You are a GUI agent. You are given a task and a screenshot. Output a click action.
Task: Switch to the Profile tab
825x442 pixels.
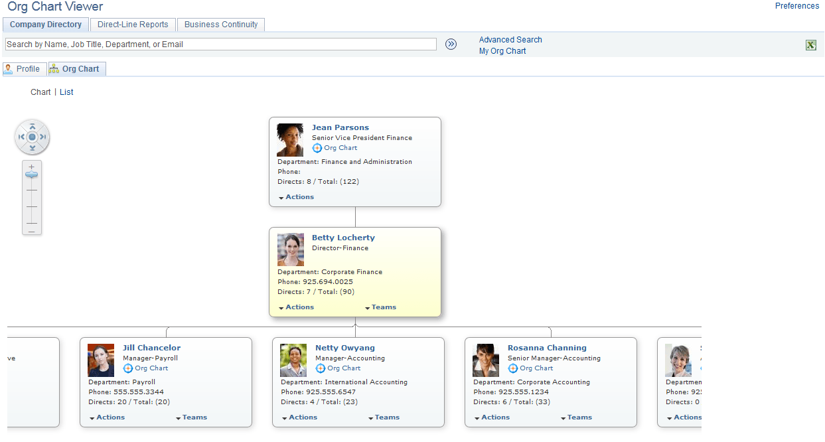click(25, 68)
